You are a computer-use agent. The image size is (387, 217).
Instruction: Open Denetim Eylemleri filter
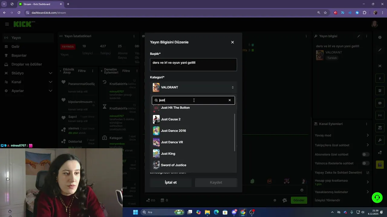(126, 71)
